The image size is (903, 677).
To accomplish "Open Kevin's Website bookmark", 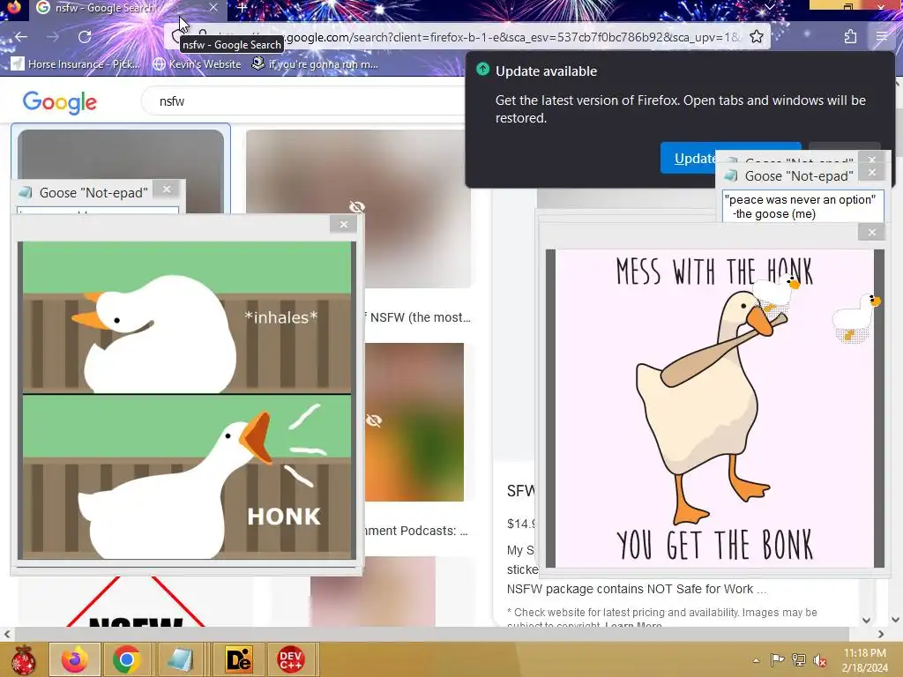I will 197,63.
